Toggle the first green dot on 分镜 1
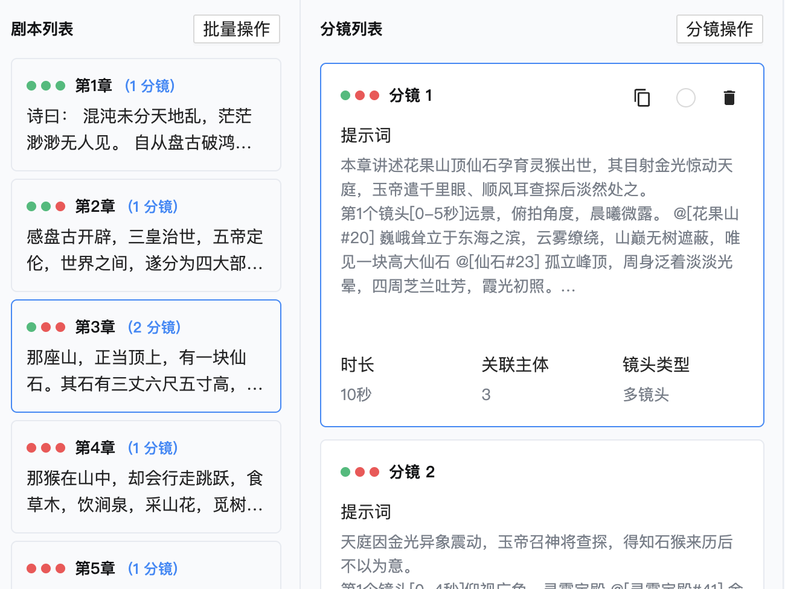Viewport: 785px width, 589px height. [x=344, y=95]
